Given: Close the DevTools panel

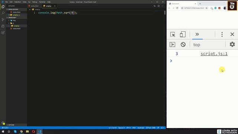Looking at the screenshot, I should tap(232, 34).
